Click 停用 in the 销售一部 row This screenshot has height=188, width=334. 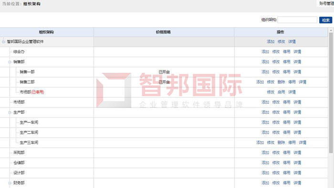286,72
